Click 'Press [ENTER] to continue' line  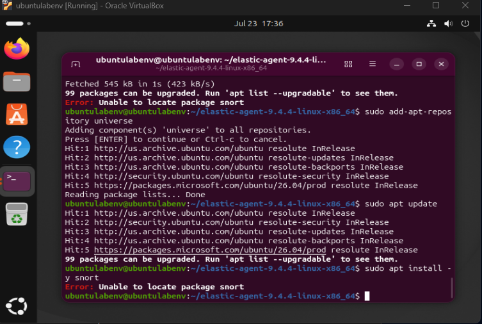tap(175, 139)
